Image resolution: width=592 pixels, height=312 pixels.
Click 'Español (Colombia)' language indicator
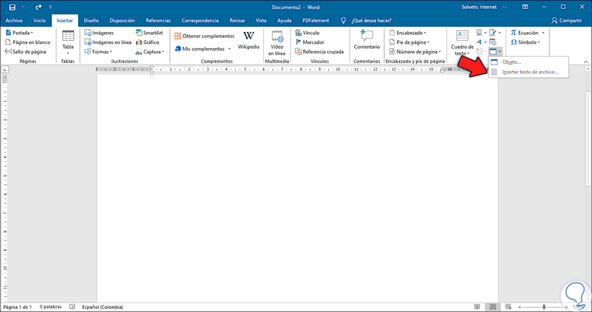pyautogui.click(x=102, y=307)
